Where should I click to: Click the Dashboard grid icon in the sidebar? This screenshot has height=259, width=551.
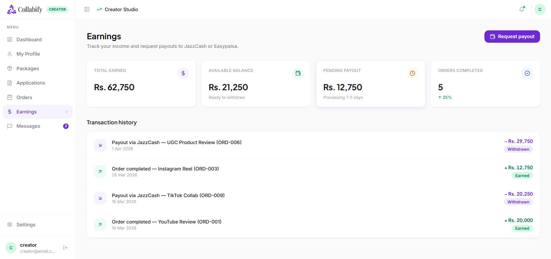point(10,40)
